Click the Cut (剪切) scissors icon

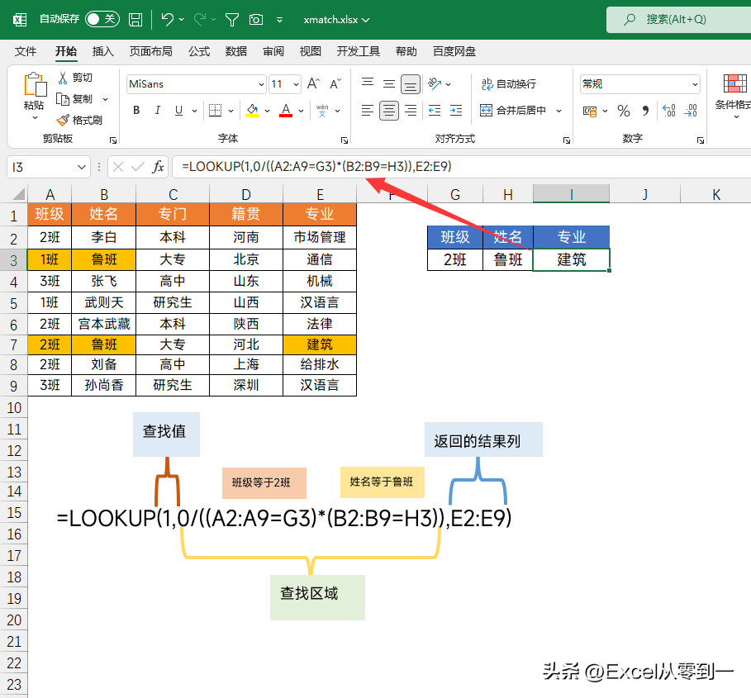coord(62,78)
